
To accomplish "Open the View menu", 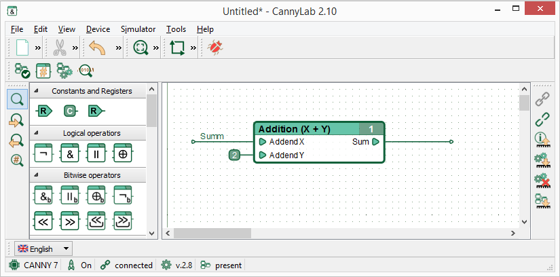I will pos(67,29).
